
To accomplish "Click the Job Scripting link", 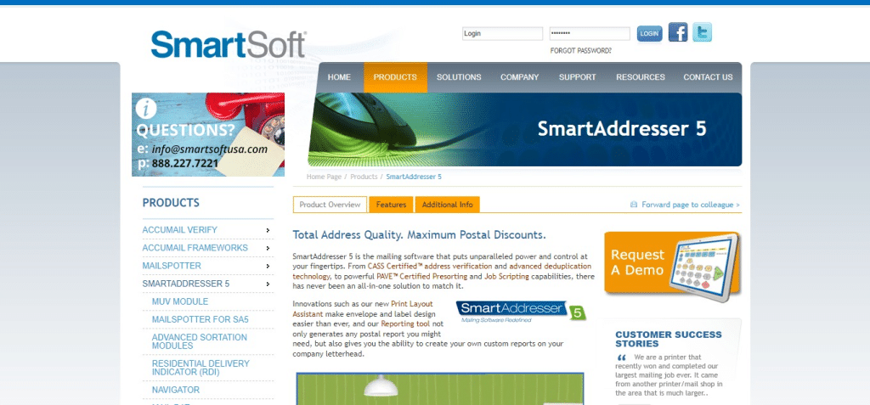I will coord(506,276).
